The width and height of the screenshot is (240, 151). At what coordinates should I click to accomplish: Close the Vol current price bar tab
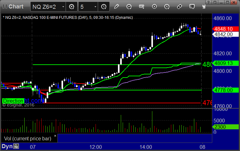pyautogui.click(x=55, y=136)
